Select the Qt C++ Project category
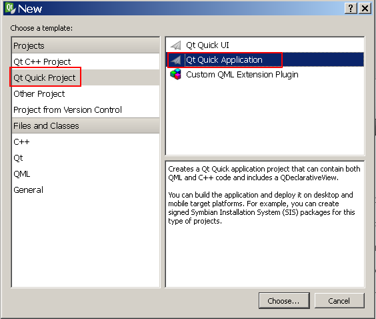This screenshot has width=376, height=319. point(85,61)
